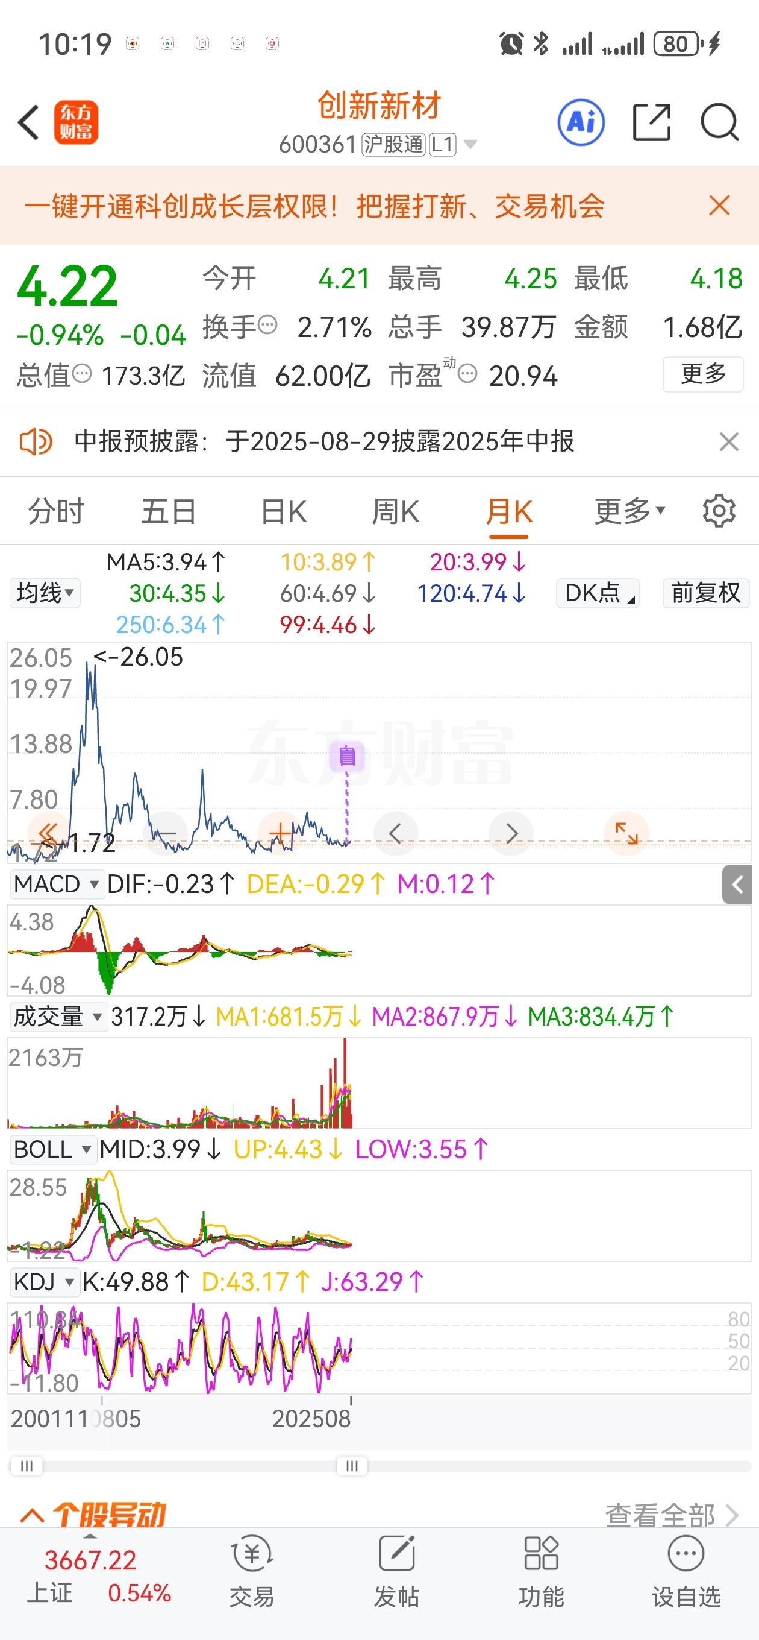
Task: Tap the double-left chart scroll icon
Action: point(49,833)
